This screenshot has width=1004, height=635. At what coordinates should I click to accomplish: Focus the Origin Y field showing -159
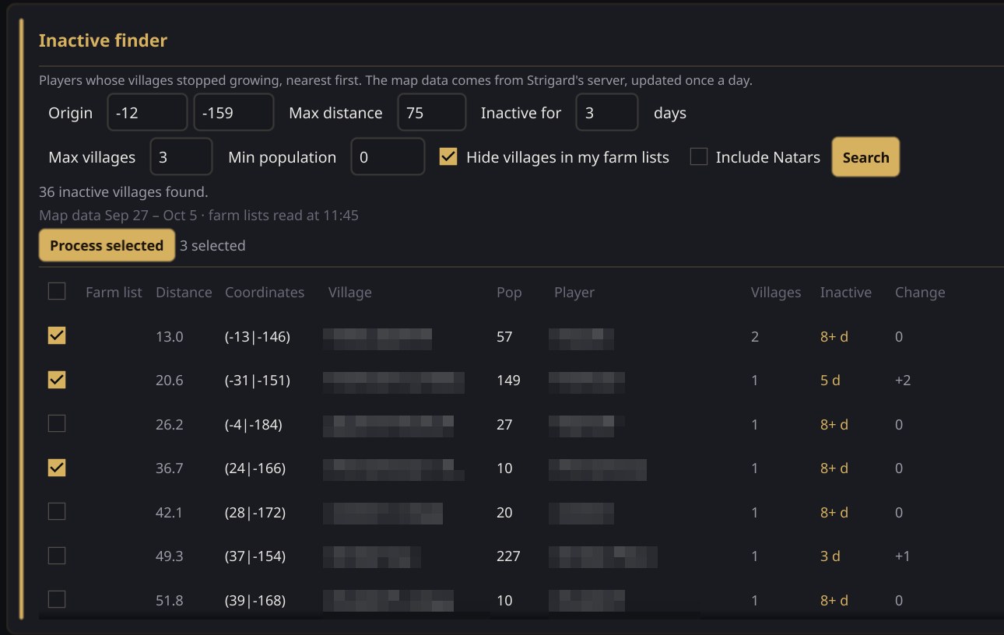tap(233, 113)
